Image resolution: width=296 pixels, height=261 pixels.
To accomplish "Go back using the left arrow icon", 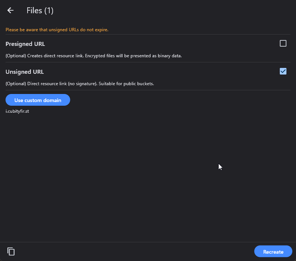I will click(x=10, y=11).
